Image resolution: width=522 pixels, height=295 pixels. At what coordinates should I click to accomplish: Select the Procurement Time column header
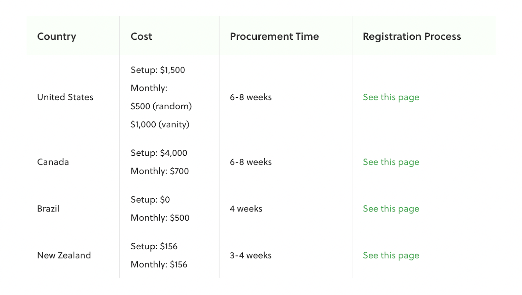pyautogui.click(x=274, y=37)
